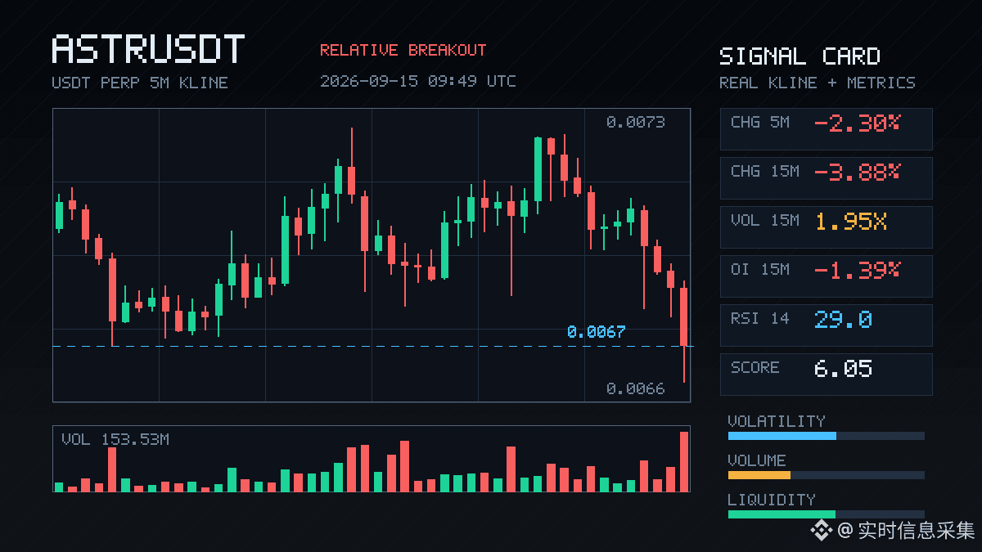Click the SIGNAL CARD heading
The image size is (982, 552).
(x=800, y=56)
